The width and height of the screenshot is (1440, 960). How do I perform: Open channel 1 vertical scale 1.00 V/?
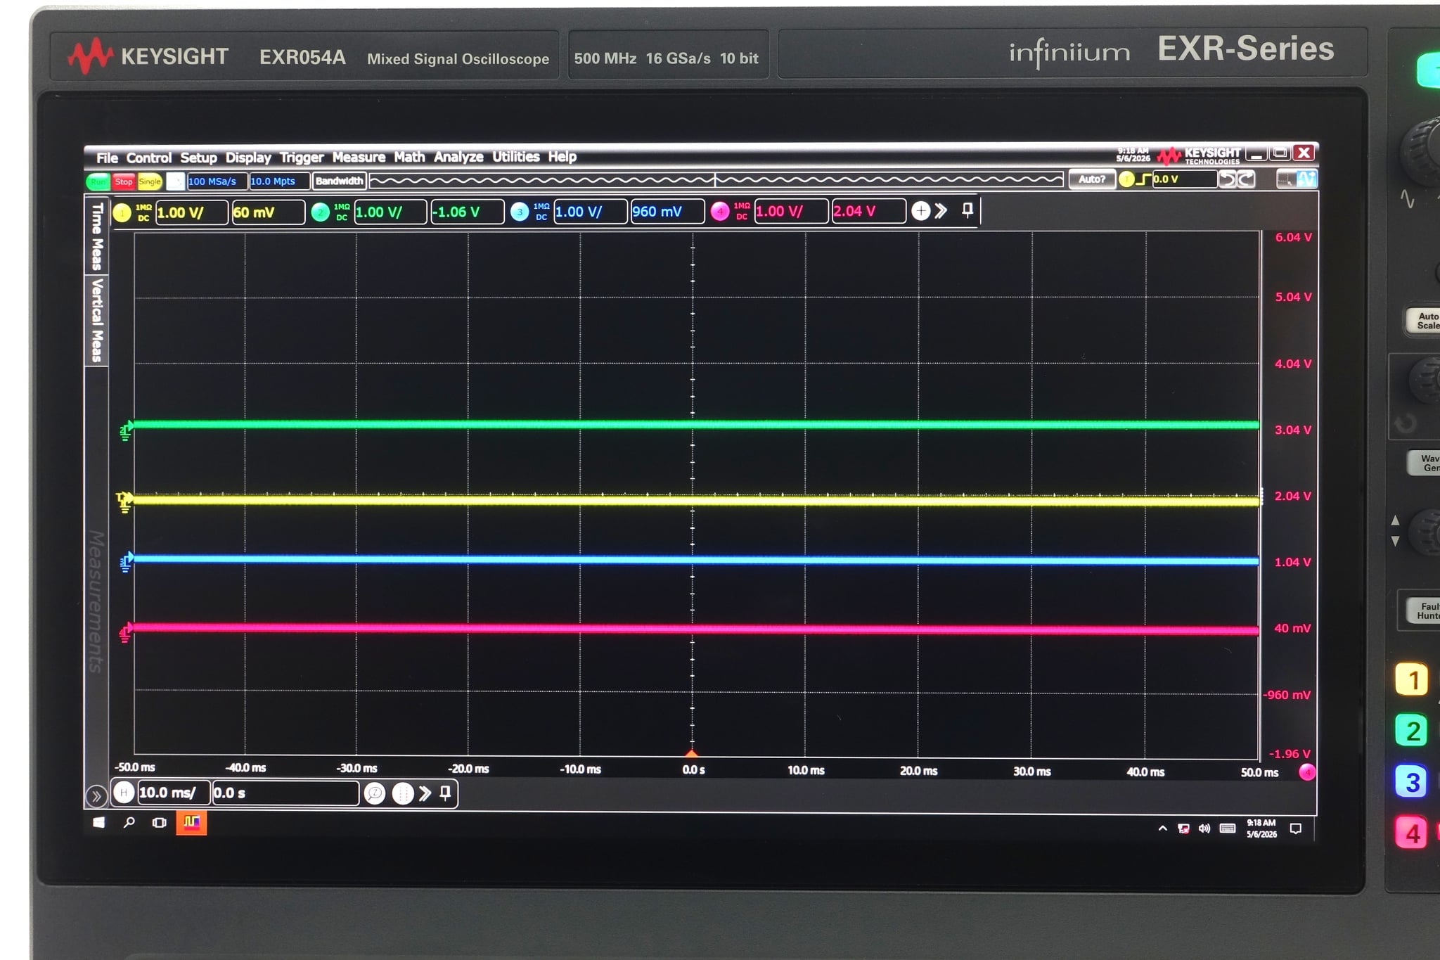[x=192, y=212]
